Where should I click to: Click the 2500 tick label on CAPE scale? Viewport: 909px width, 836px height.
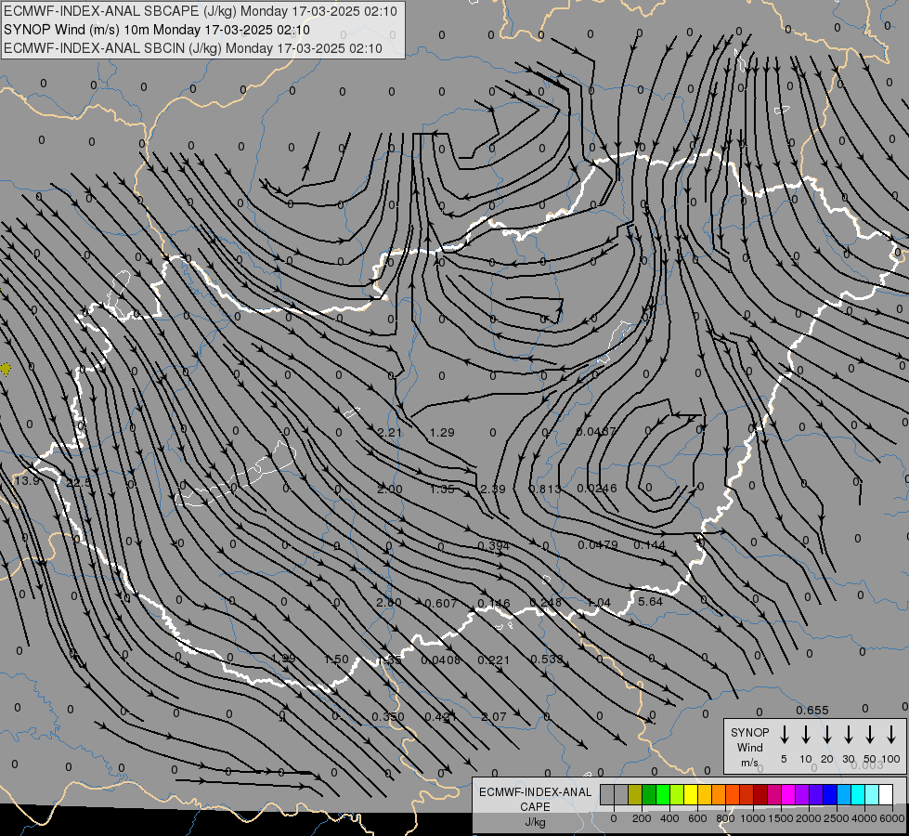click(837, 818)
